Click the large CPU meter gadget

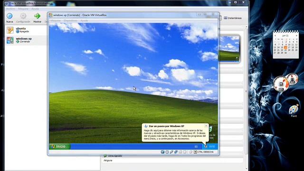281,84
